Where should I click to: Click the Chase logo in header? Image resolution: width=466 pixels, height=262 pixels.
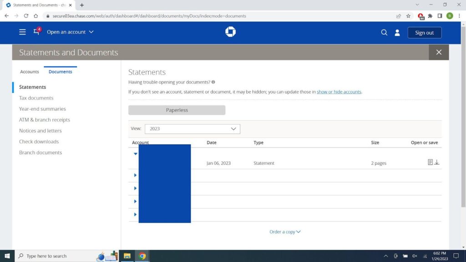[x=230, y=32]
